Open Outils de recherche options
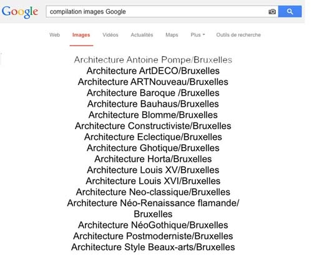Image resolution: width=312 pixels, height=264 pixels. coord(238,35)
